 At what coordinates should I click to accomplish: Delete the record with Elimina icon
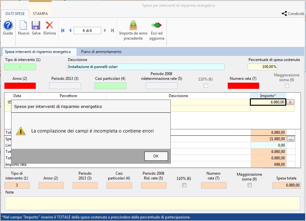coord(49,26)
